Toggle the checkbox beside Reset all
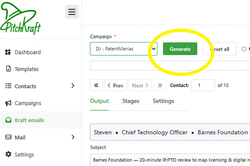This screenshot has width=250, height=166. (244, 49)
